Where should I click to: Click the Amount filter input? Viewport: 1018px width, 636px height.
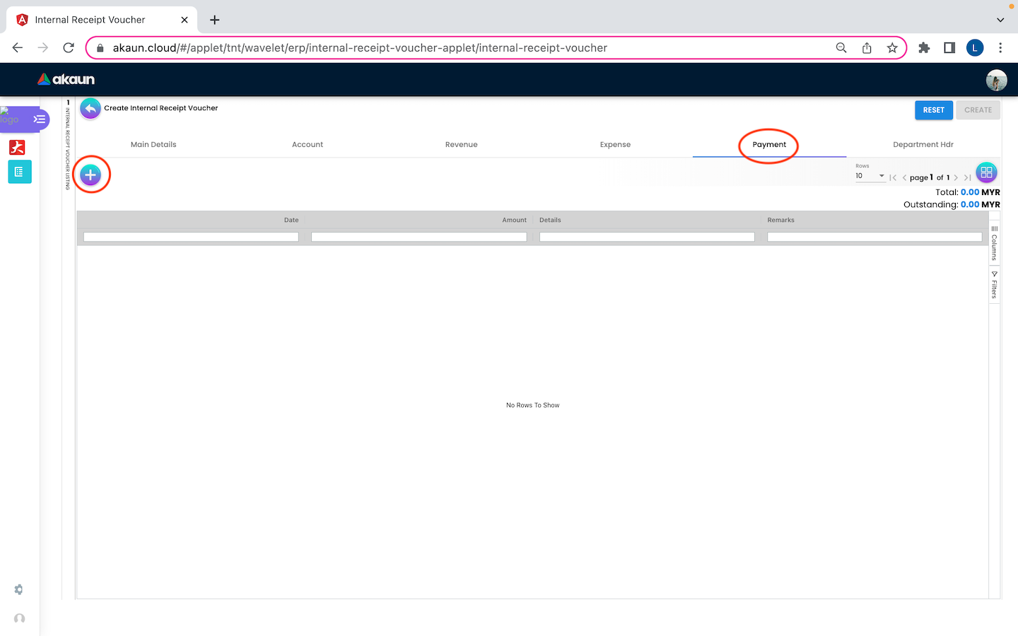pos(419,237)
